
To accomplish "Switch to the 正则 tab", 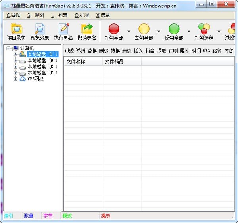I will 173,51.
